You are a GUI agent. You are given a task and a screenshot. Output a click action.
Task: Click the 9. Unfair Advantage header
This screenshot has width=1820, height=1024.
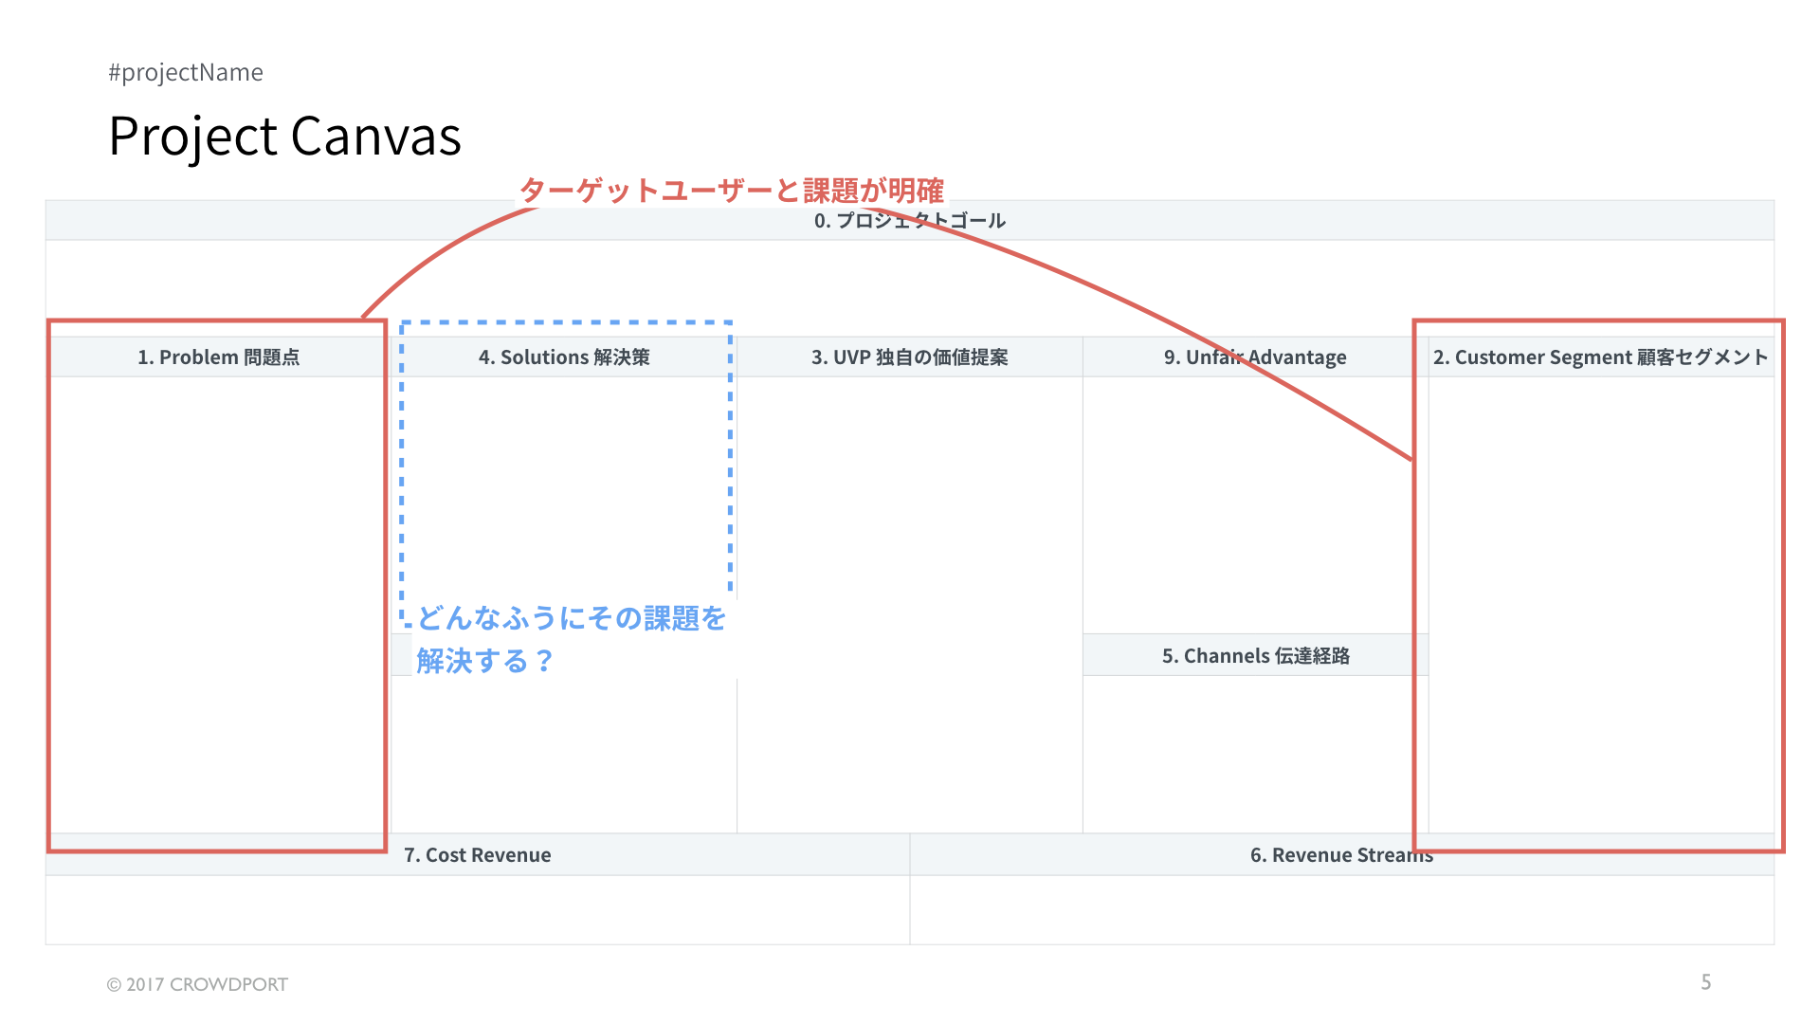[1255, 357]
